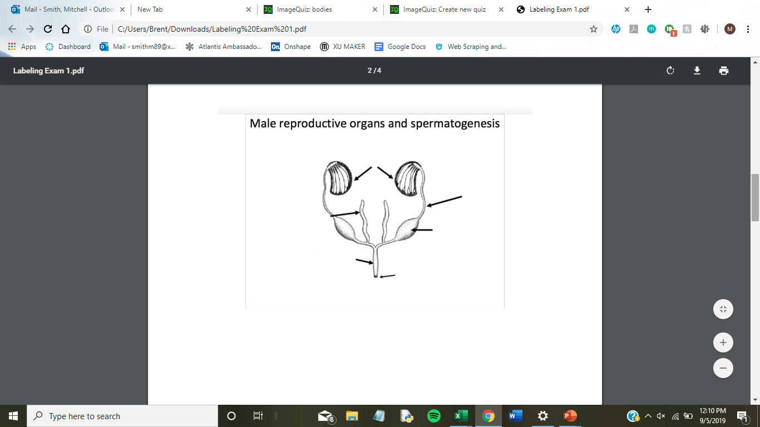Show hidden system tray icons
This screenshot has width=760, height=427.
coord(648,416)
